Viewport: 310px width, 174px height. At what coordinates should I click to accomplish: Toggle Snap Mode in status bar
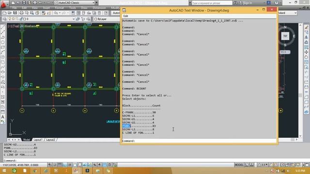(x=55, y=165)
